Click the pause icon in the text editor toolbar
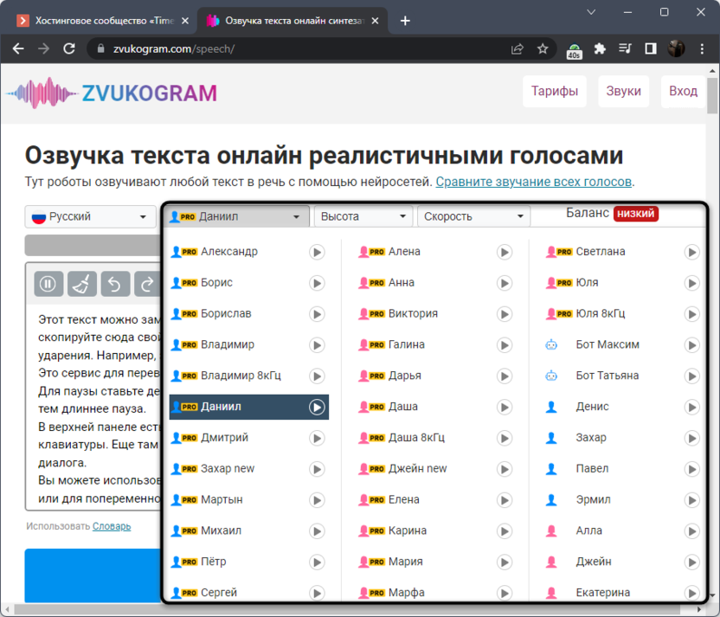The height and width of the screenshot is (617, 720). point(48,284)
